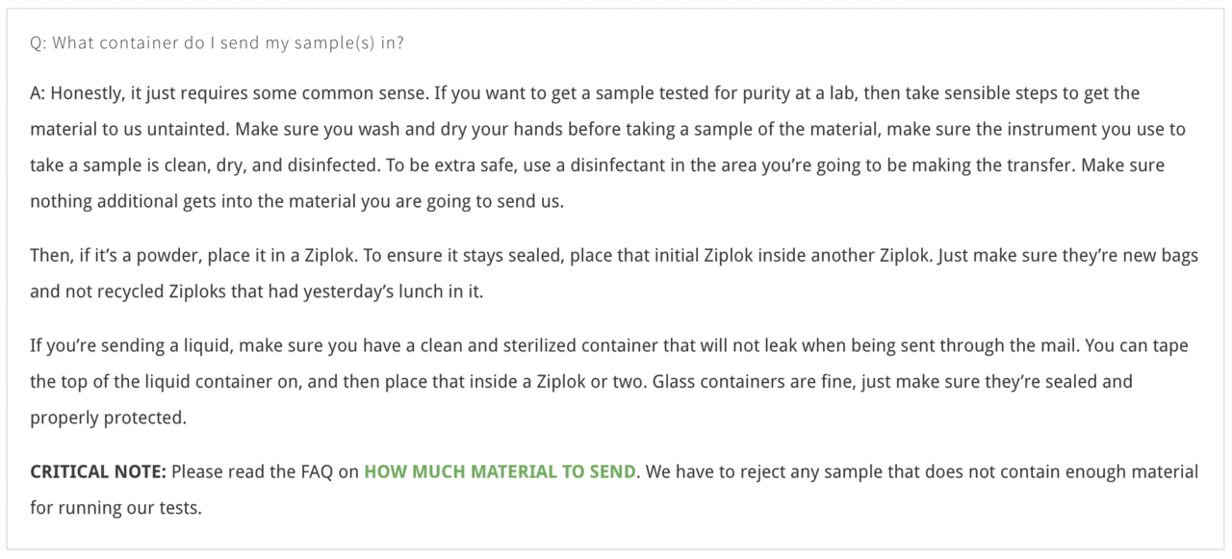
Task: Click the text "for running our tests"
Action: [115, 508]
